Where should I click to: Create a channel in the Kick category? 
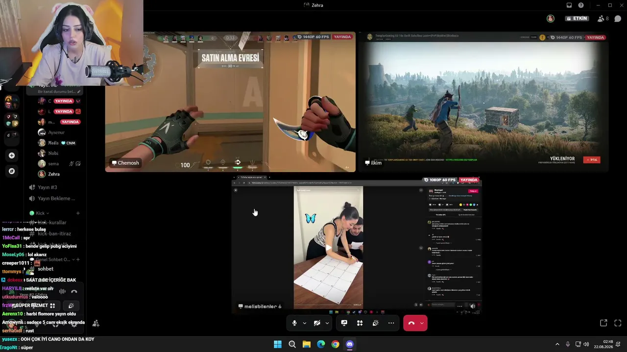pyautogui.click(x=78, y=213)
